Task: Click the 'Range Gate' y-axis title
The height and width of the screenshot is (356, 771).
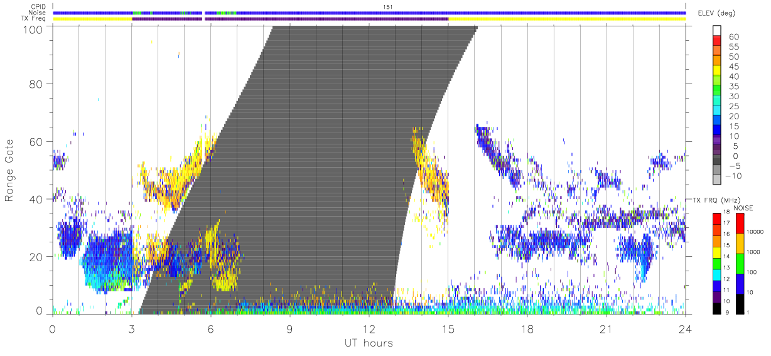Action: 10,170
